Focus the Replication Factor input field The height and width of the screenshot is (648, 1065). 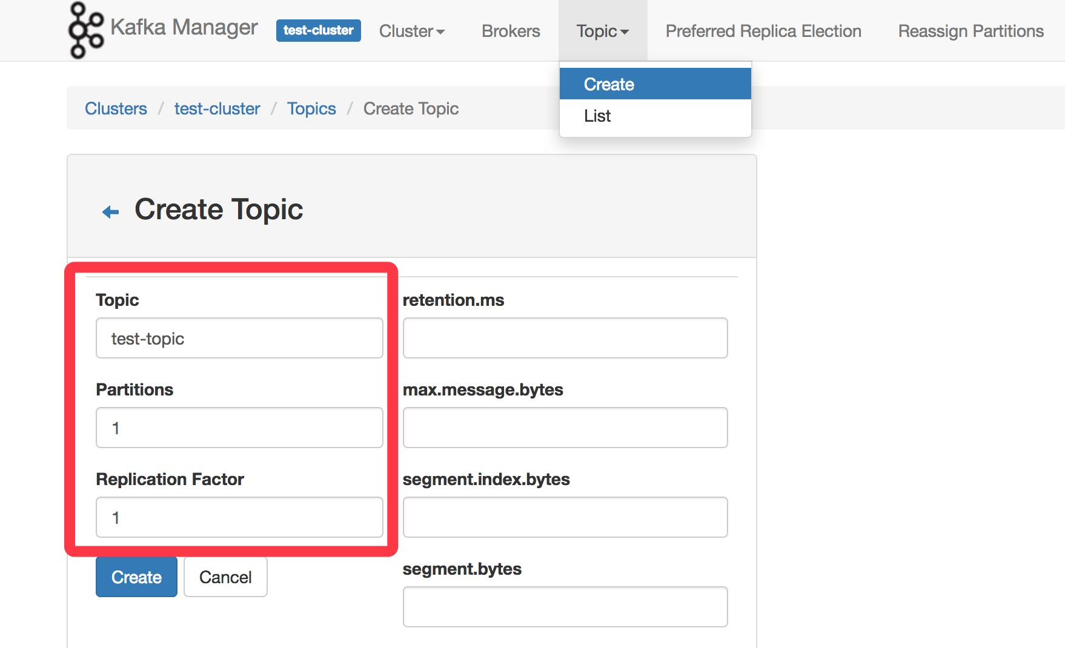coord(239,517)
